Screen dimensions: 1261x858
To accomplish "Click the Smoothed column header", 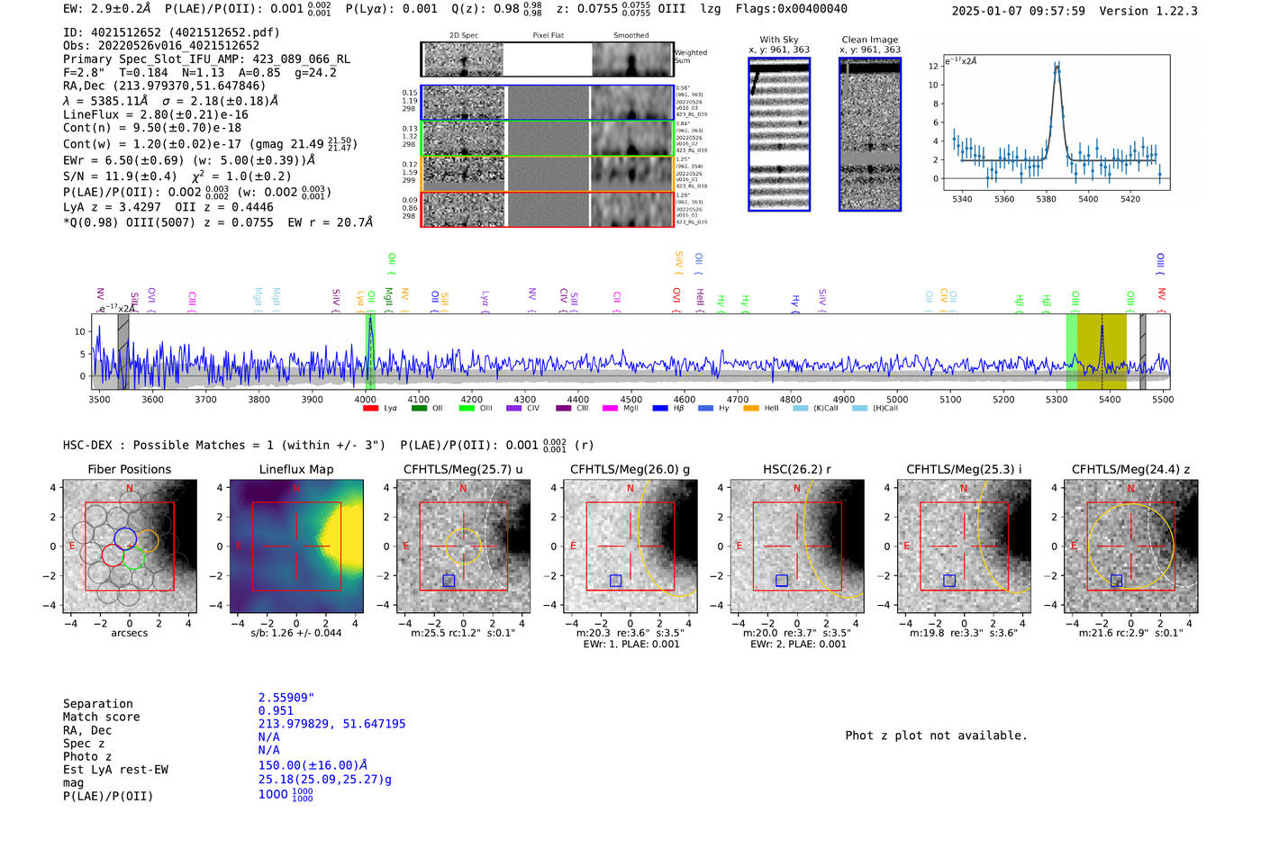I will coord(631,35).
